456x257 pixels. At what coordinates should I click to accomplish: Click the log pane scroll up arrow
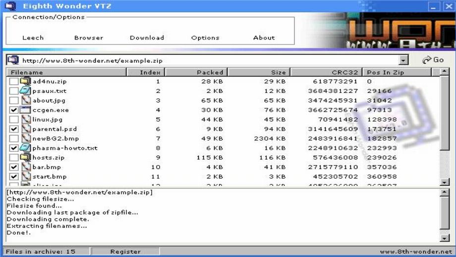(445, 192)
